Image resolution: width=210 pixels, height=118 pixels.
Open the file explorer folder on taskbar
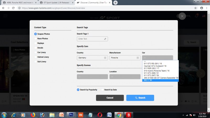(52, 115)
